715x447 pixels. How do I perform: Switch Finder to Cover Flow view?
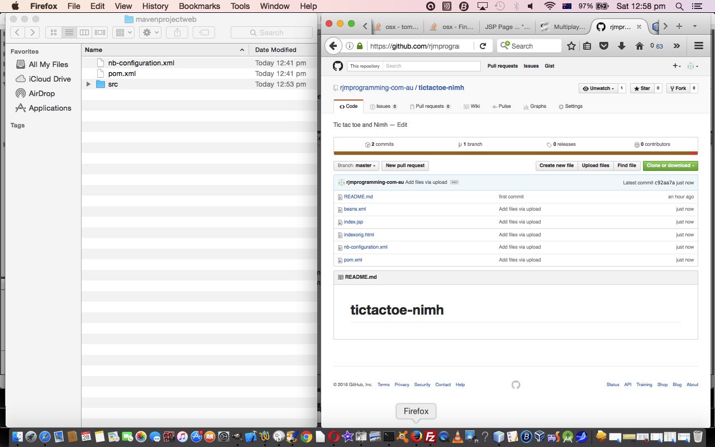click(x=100, y=32)
